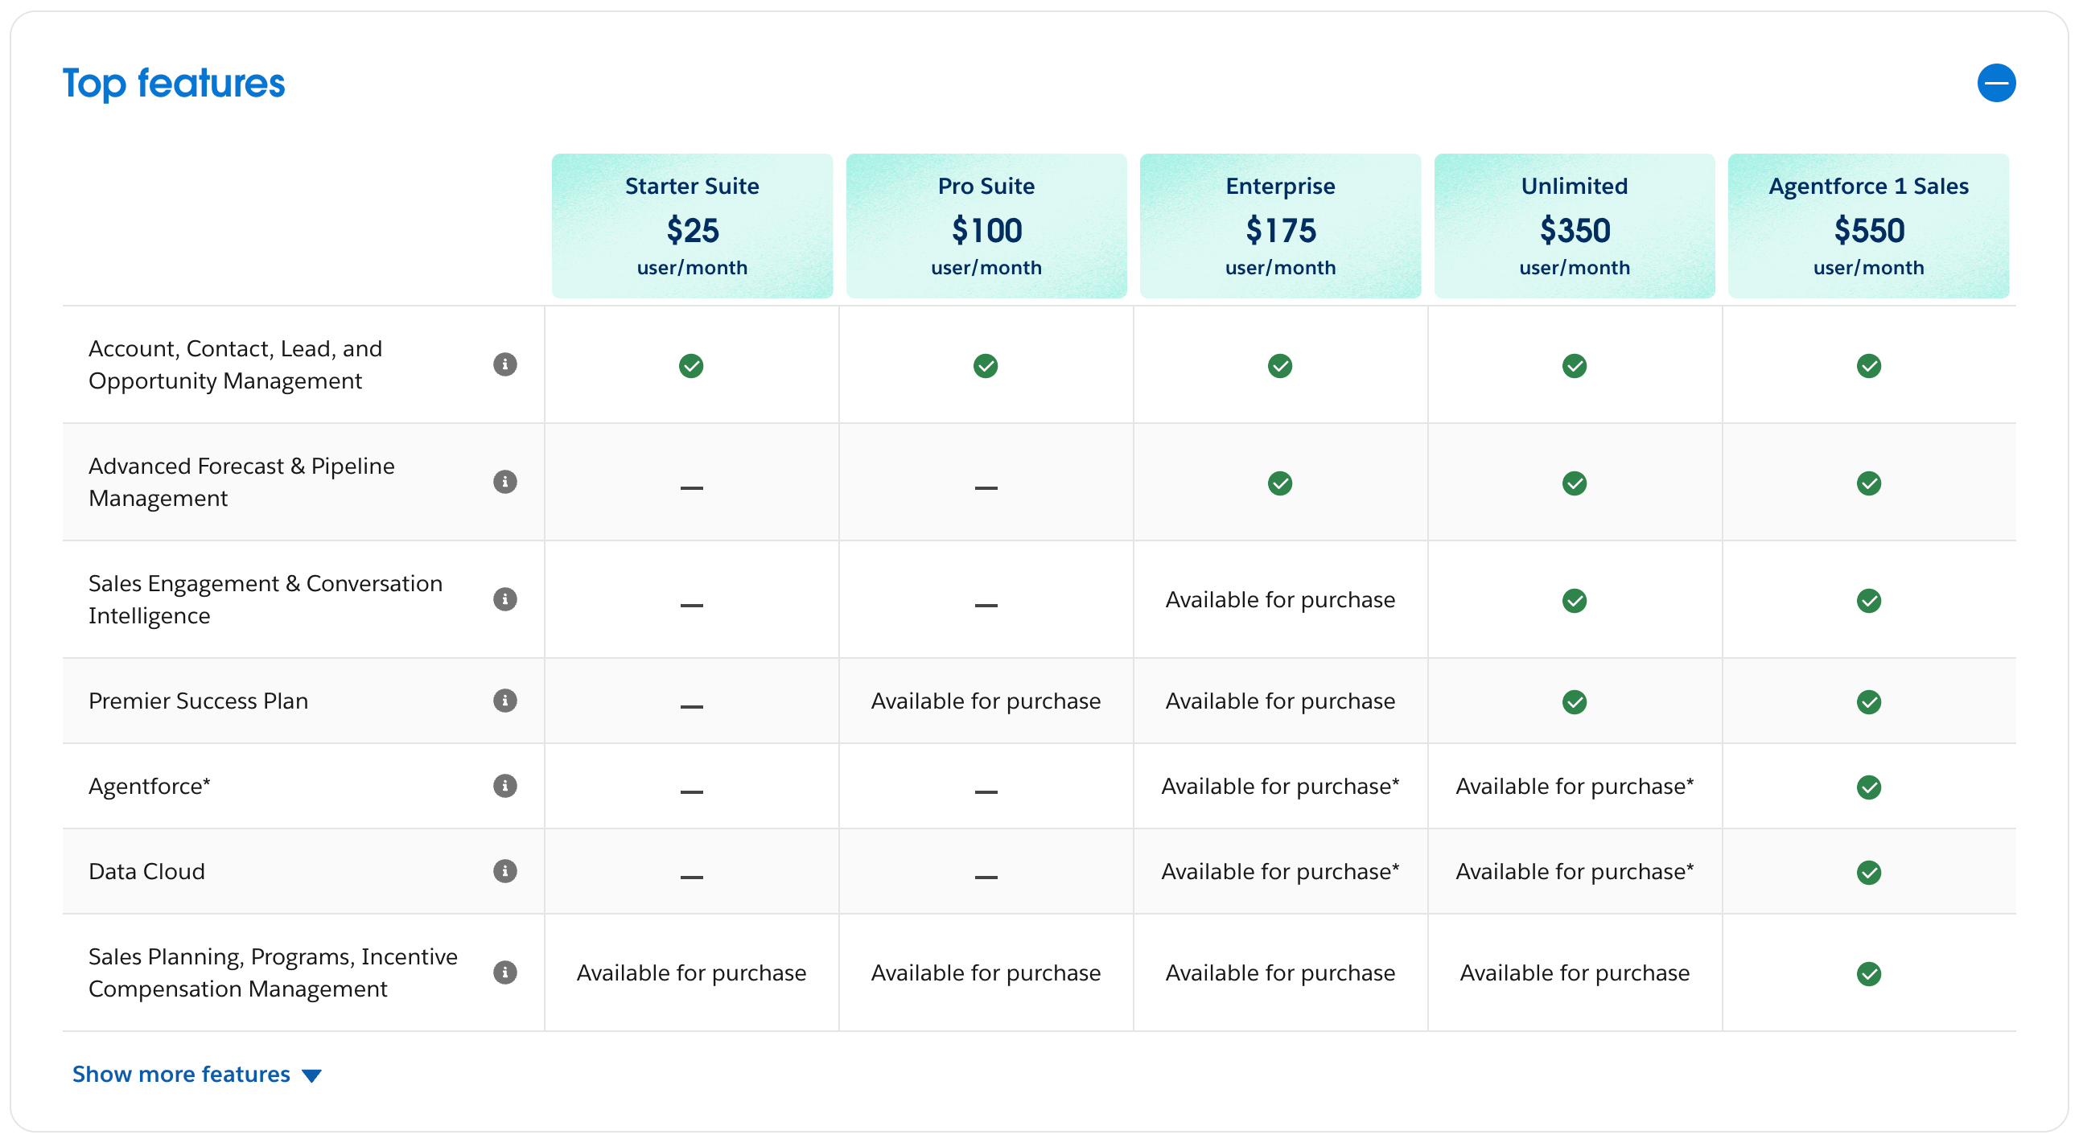Open info icon for Advanced Forecast & Pipeline Management
This screenshot has height=1147, width=2079.
pyautogui.click(x=505, y=482)
